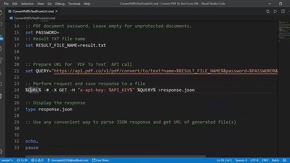
Task: Open the Extensions view icon
Action: coord(1,60)
